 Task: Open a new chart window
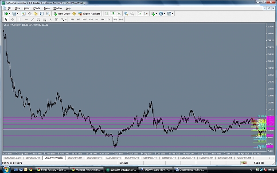(x=6, y=14)
